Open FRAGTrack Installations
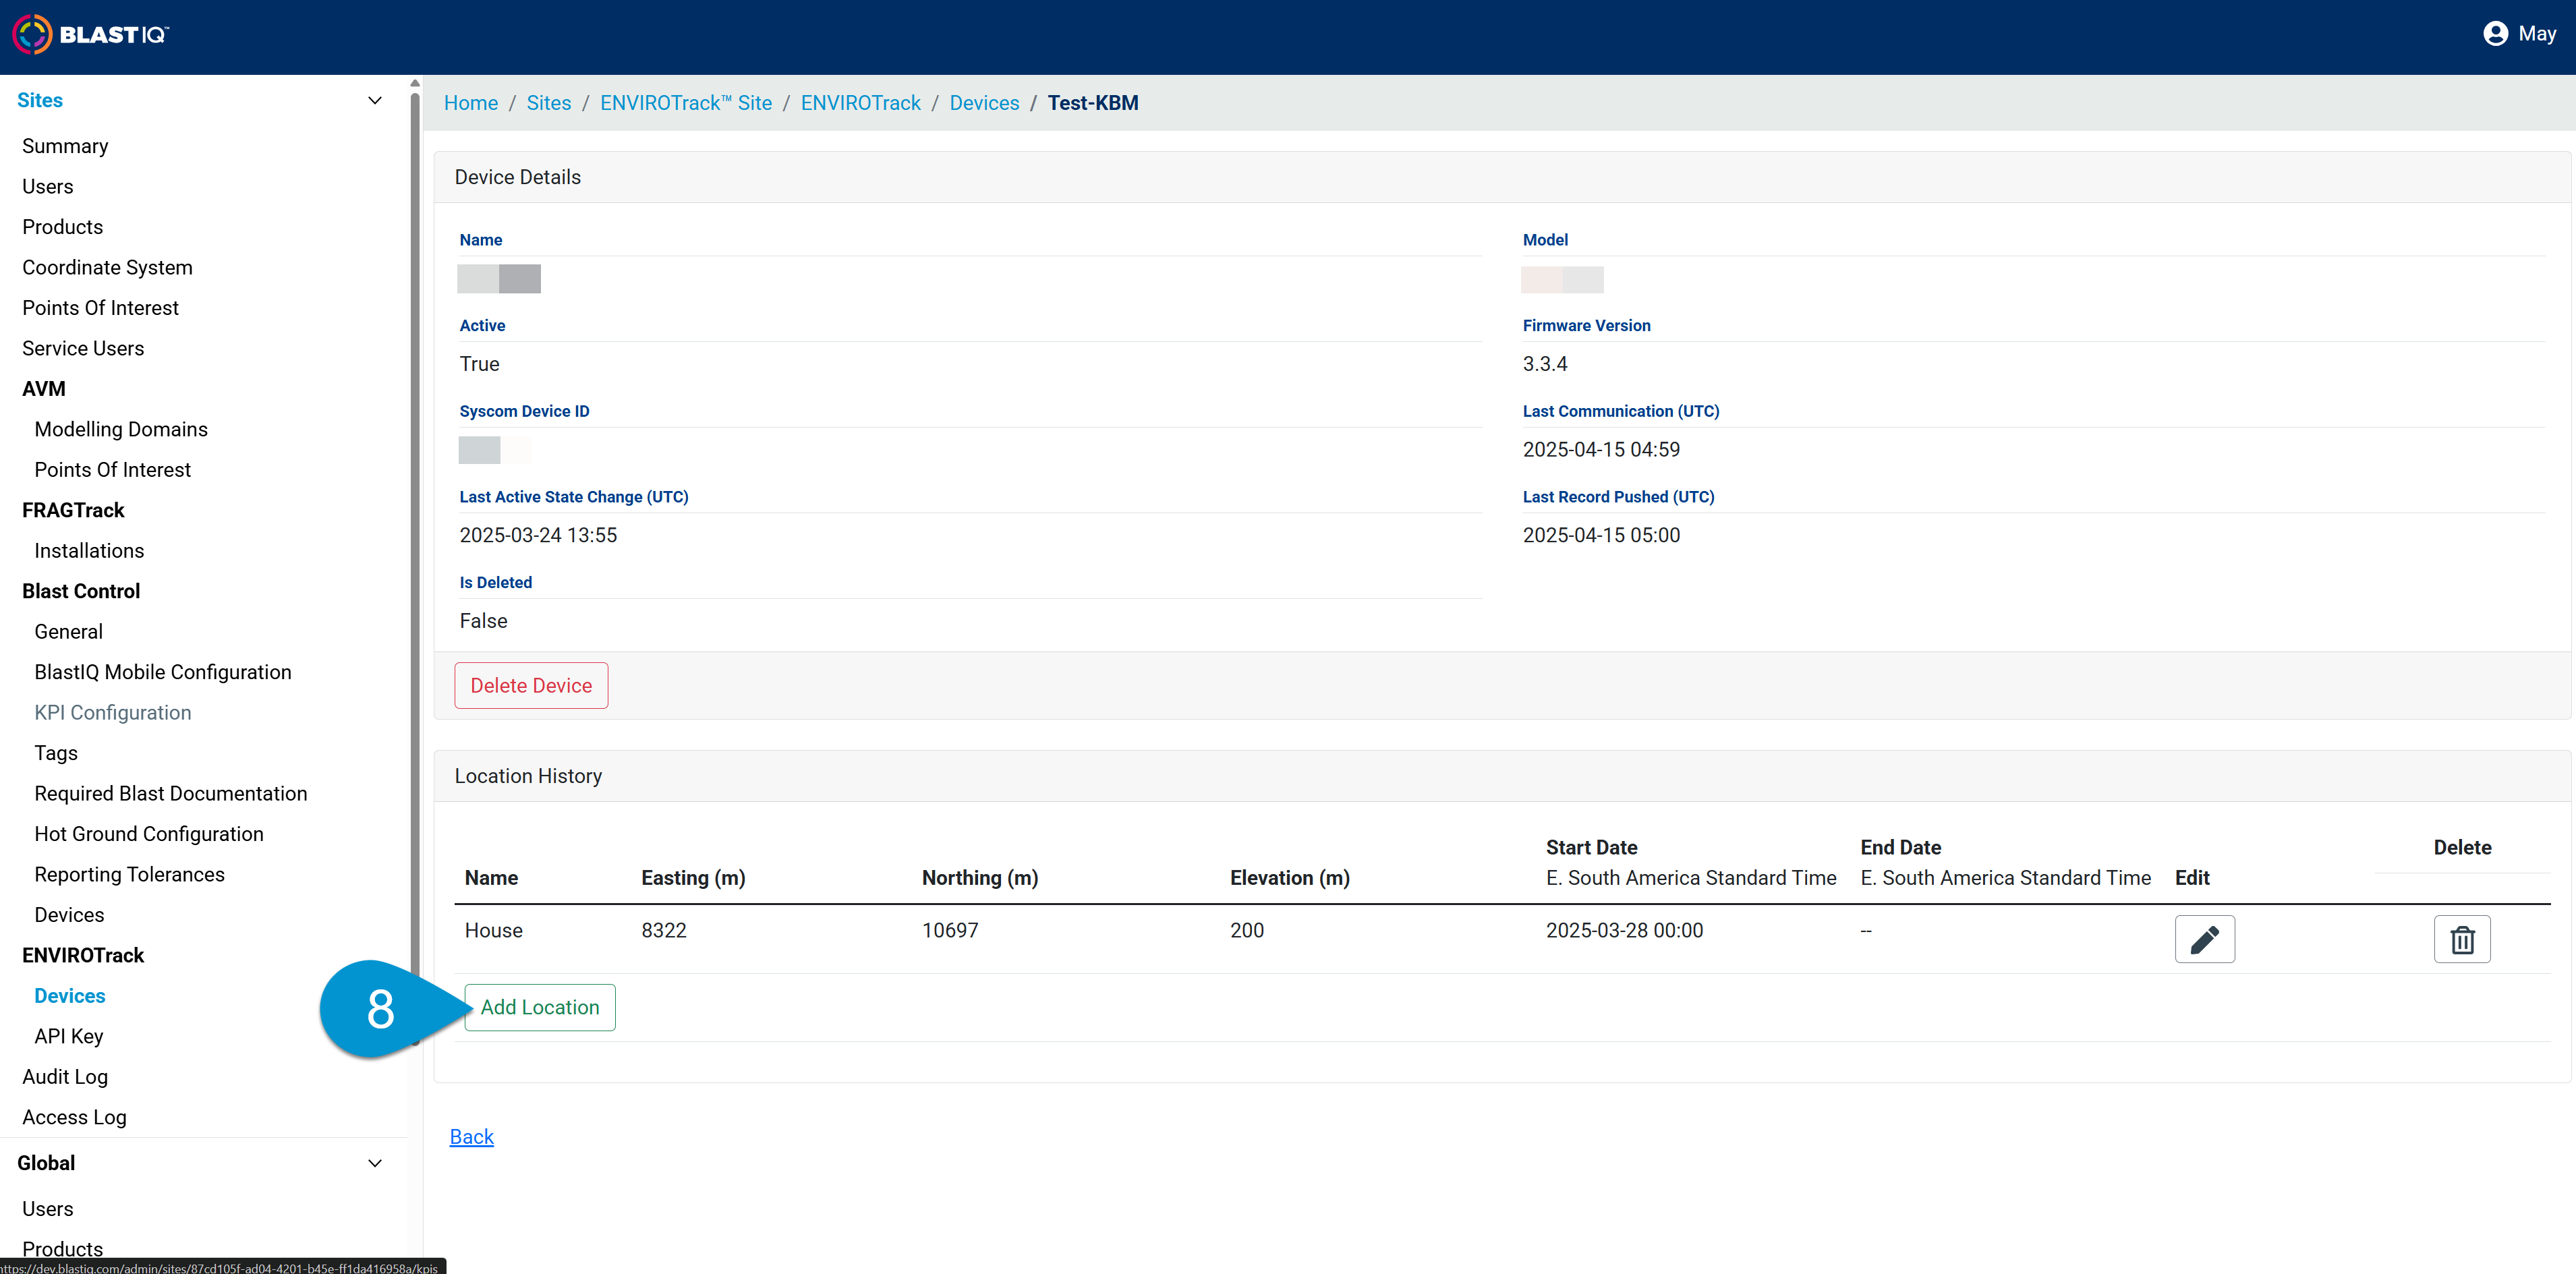The width and height of the screenshot is (2576, 1274). [89, 551]
